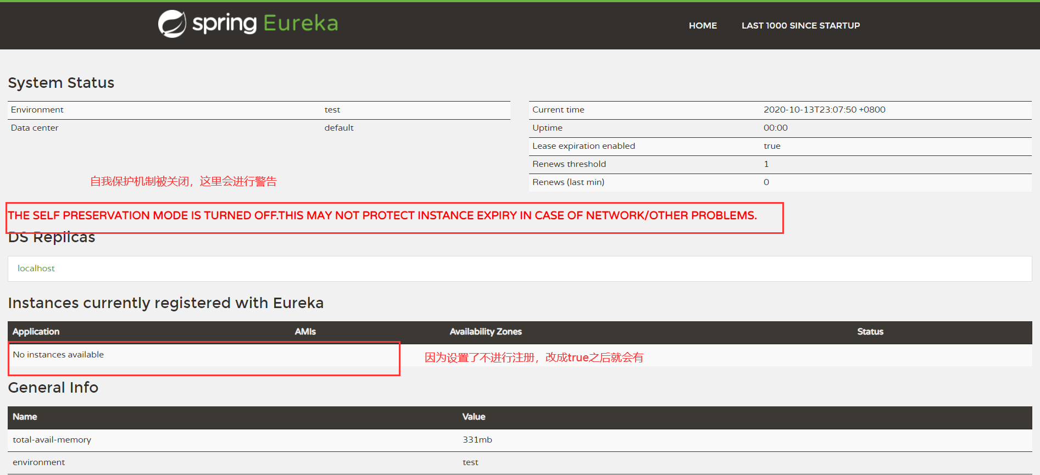This screenshot has height=475, width=1040.
Task: Click the 331mb memory value
Action: (477, 440)
